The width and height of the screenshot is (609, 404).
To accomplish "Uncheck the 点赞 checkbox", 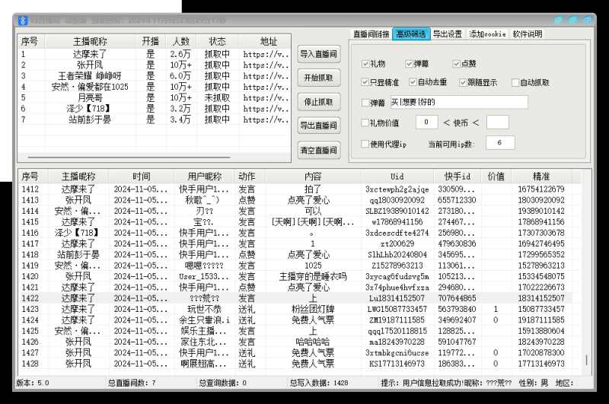I will 457,64.
